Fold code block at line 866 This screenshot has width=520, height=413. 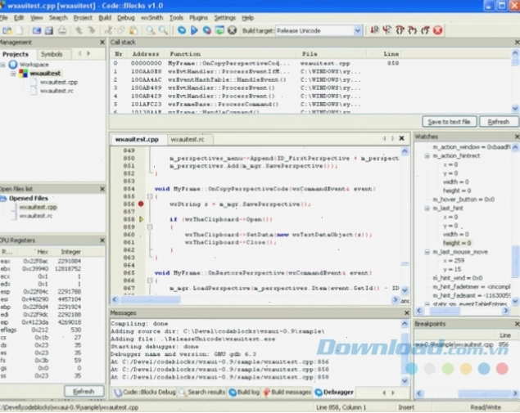pos(150,281)
